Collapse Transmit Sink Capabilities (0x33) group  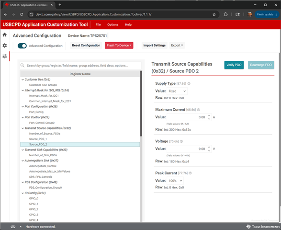(x=22, y=150)
